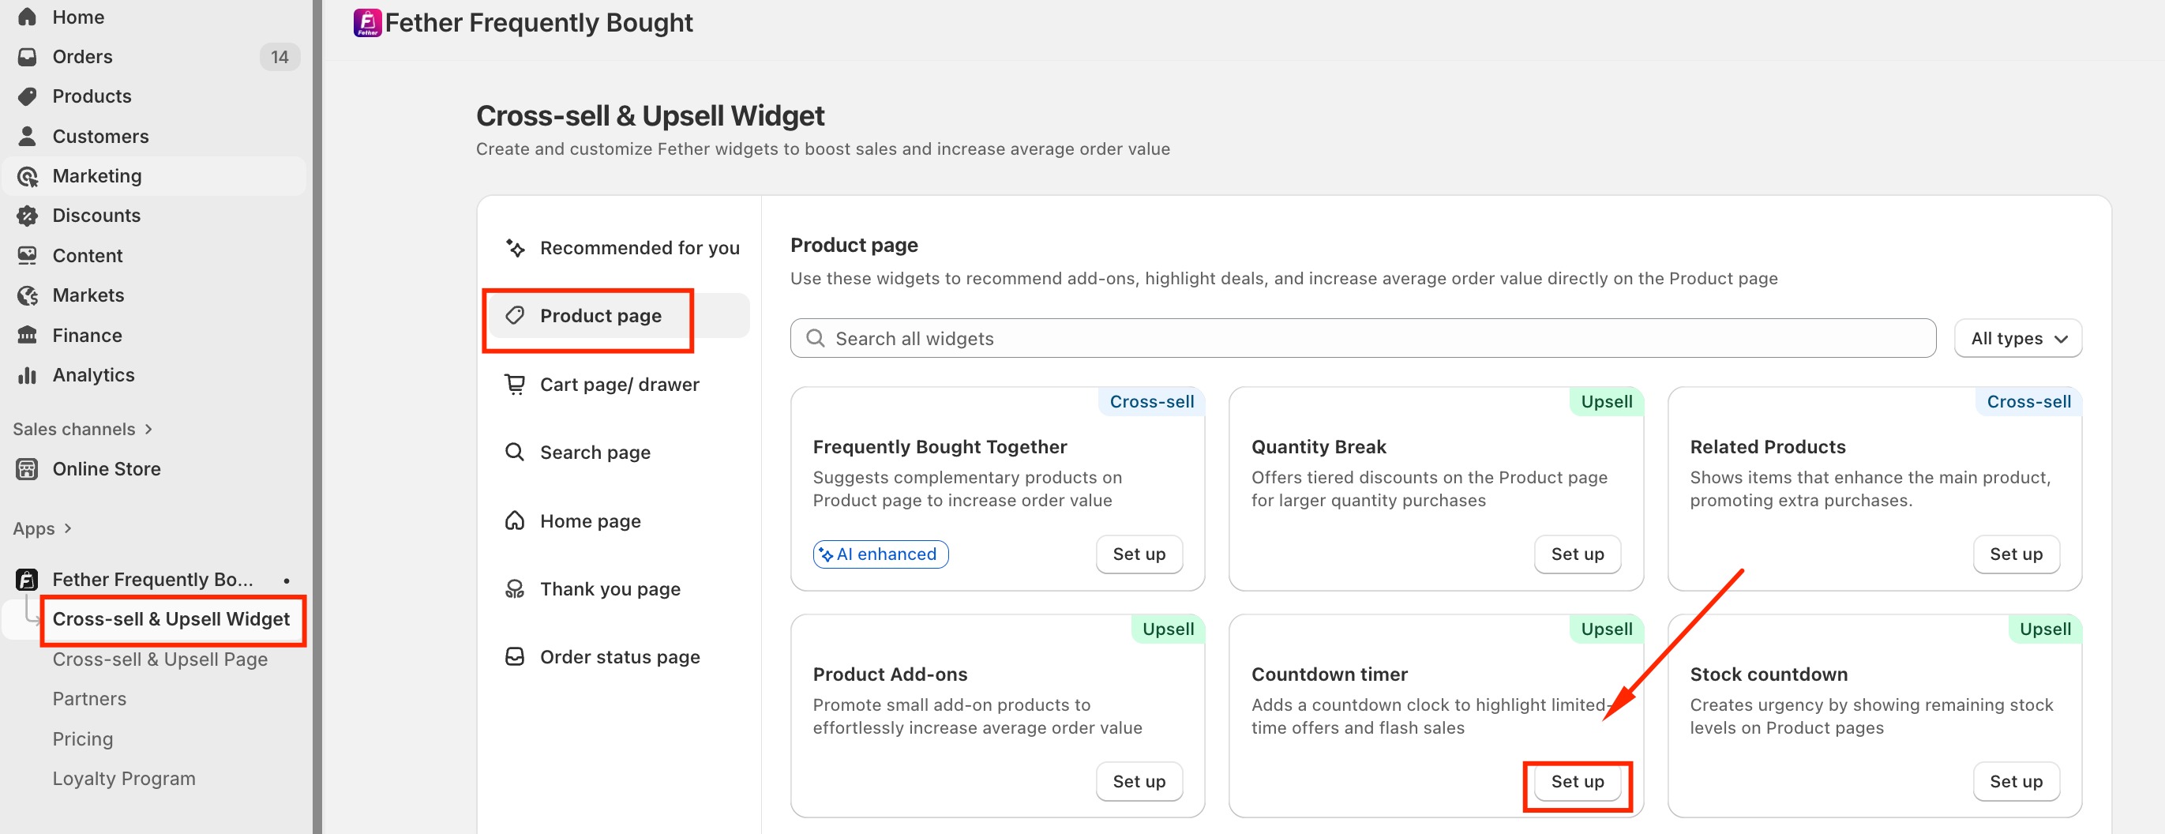The width and height of the screenshot is (2165, 834).
Task: Click the Cross-sell tag on Related Products
Action: click(2028, 401)
